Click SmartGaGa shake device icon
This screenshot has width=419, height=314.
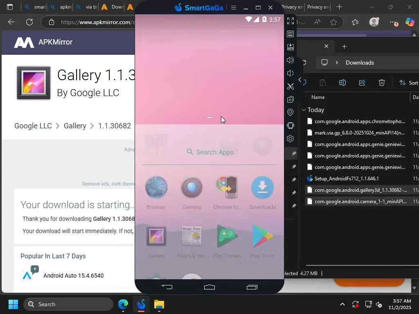(291, 126)
